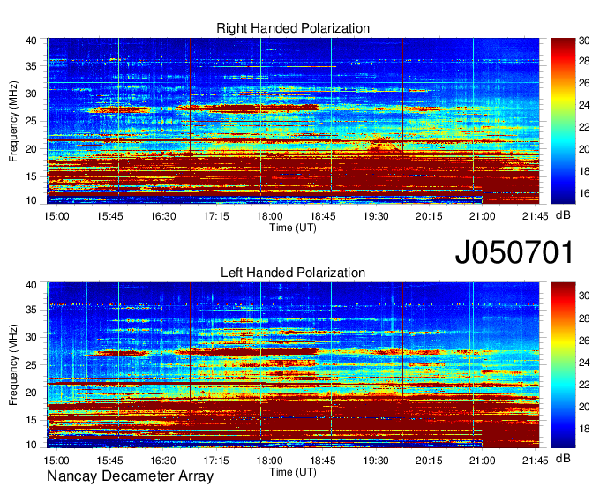Click the 35 MHz frequency tick, Right Handed plot
Viewport: 600px width, 487px height.
[31, 66]
